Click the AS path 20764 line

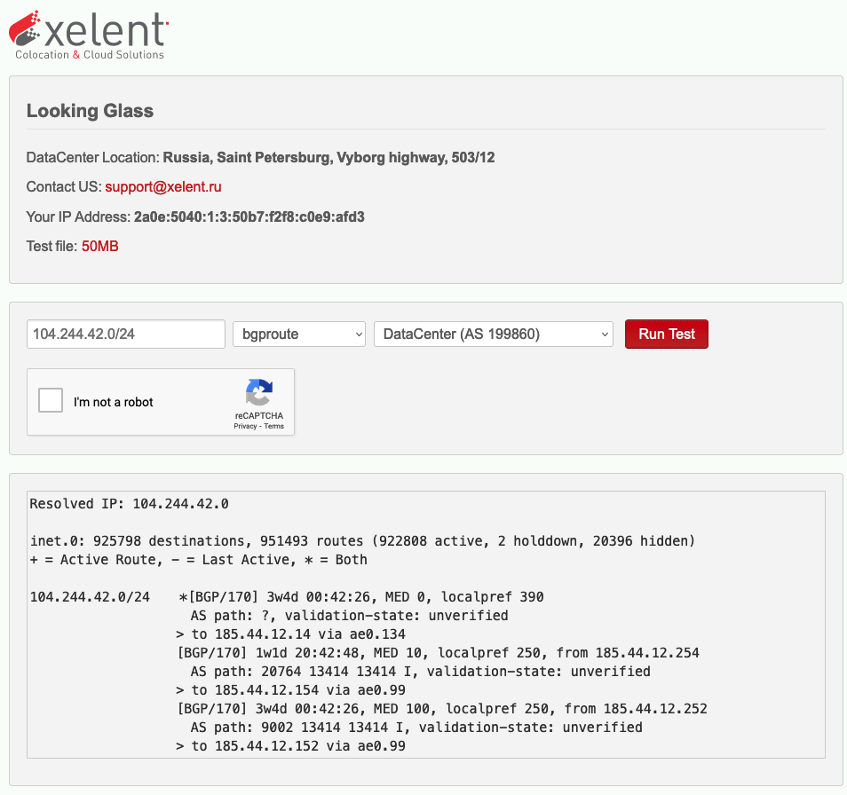(420, 672)
